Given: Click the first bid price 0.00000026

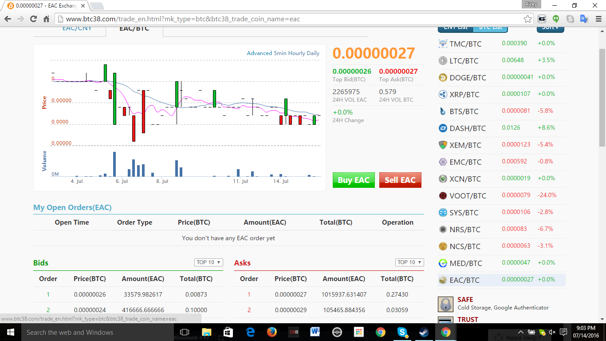Looking at the screenshot, I should 90,294.
